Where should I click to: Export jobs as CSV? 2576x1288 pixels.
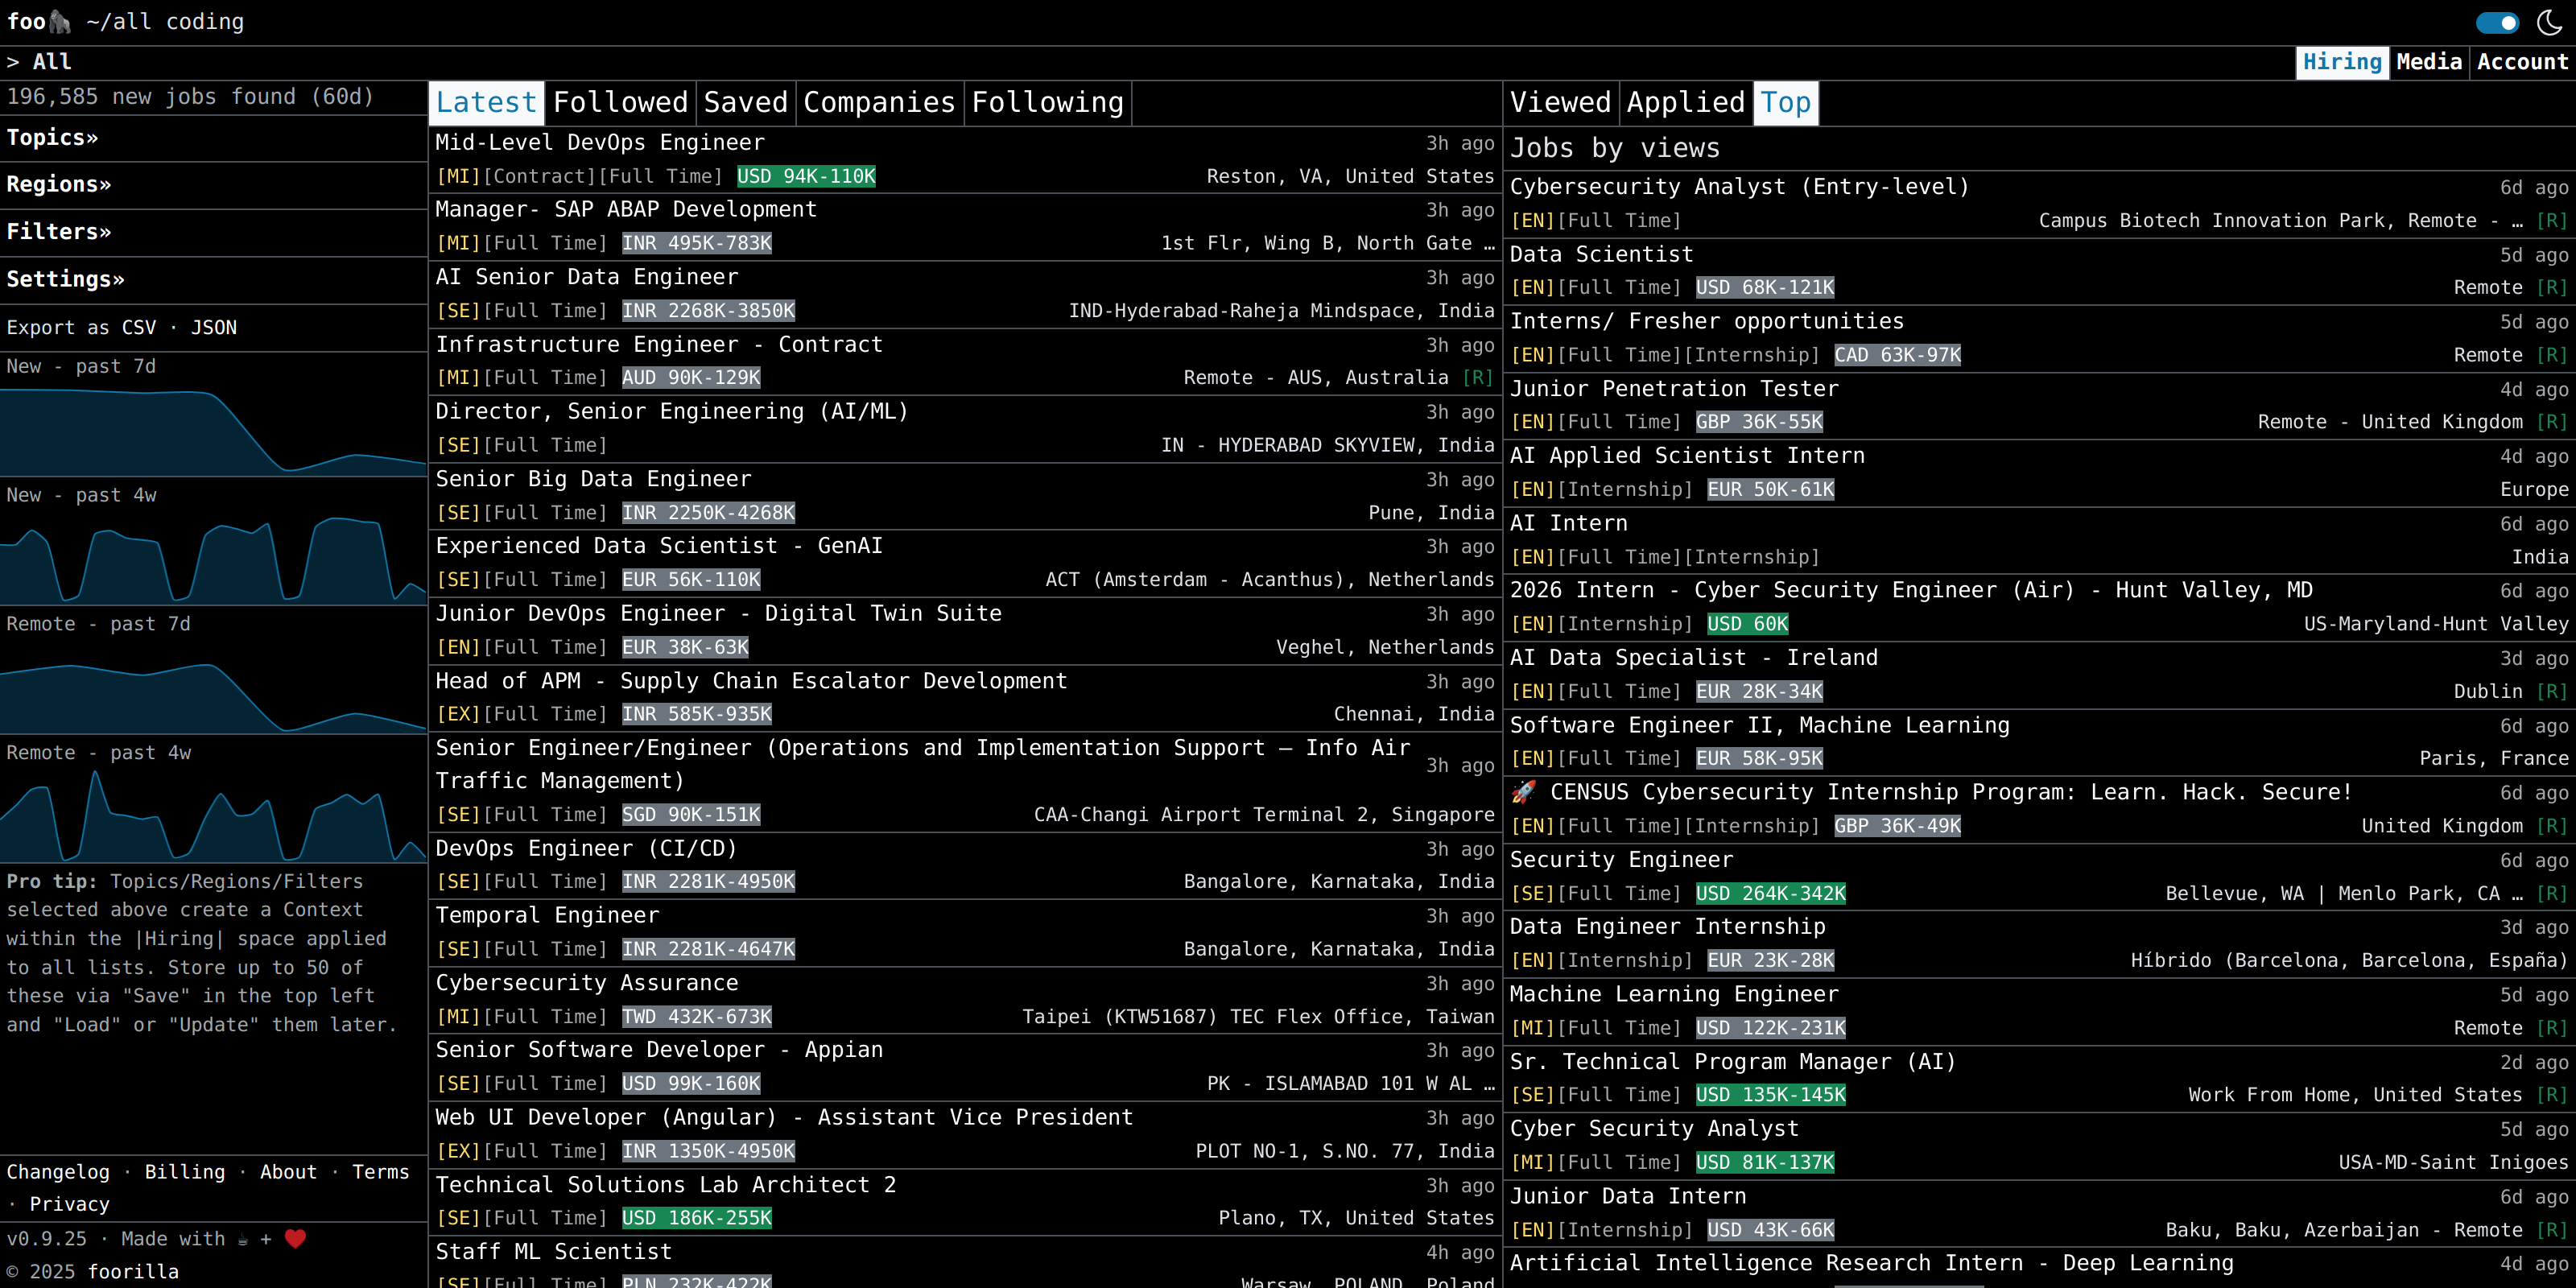pos(138,327)
